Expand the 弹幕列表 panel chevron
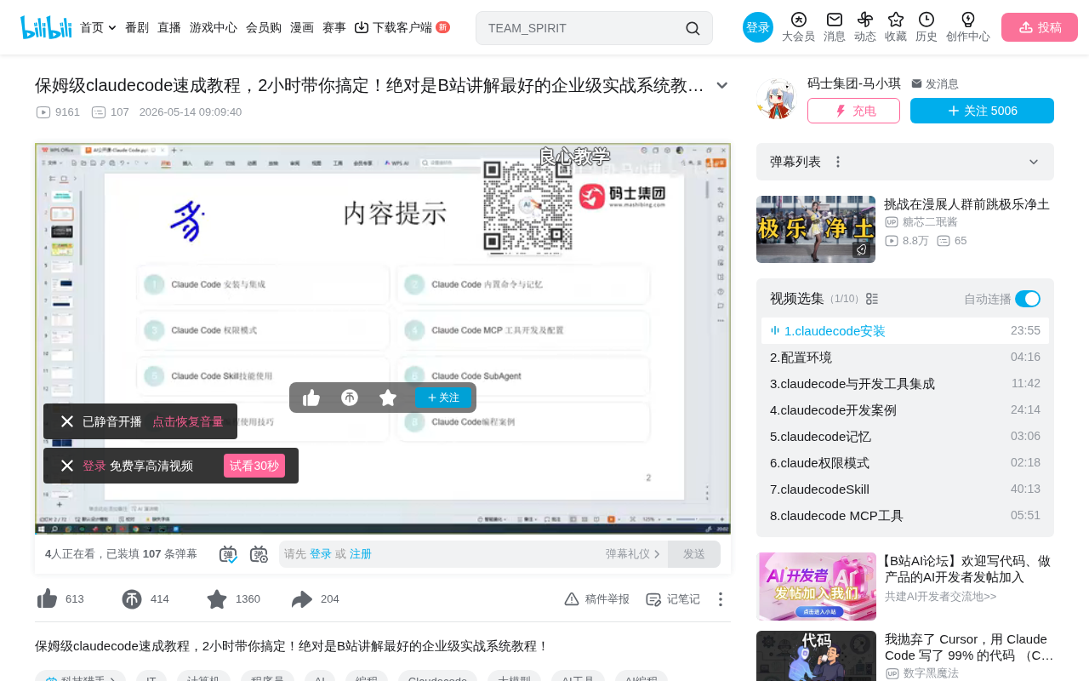Screen dimensions: 1089x681 coord(1034,162)
